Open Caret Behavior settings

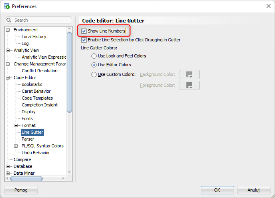[x=36, y=92]
